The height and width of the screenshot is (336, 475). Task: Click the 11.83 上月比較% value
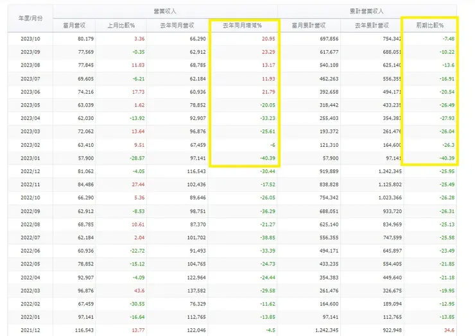click(138, 65)
